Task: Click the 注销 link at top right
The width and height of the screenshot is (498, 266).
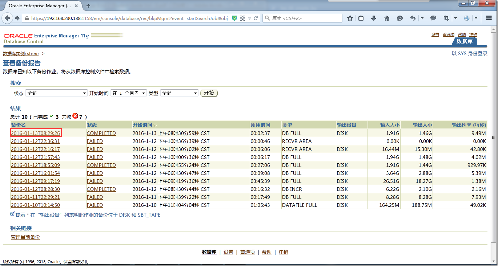Action: [x=473, y=34]
